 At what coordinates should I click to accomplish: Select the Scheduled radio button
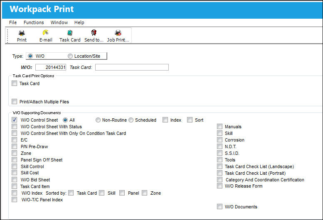131,120
